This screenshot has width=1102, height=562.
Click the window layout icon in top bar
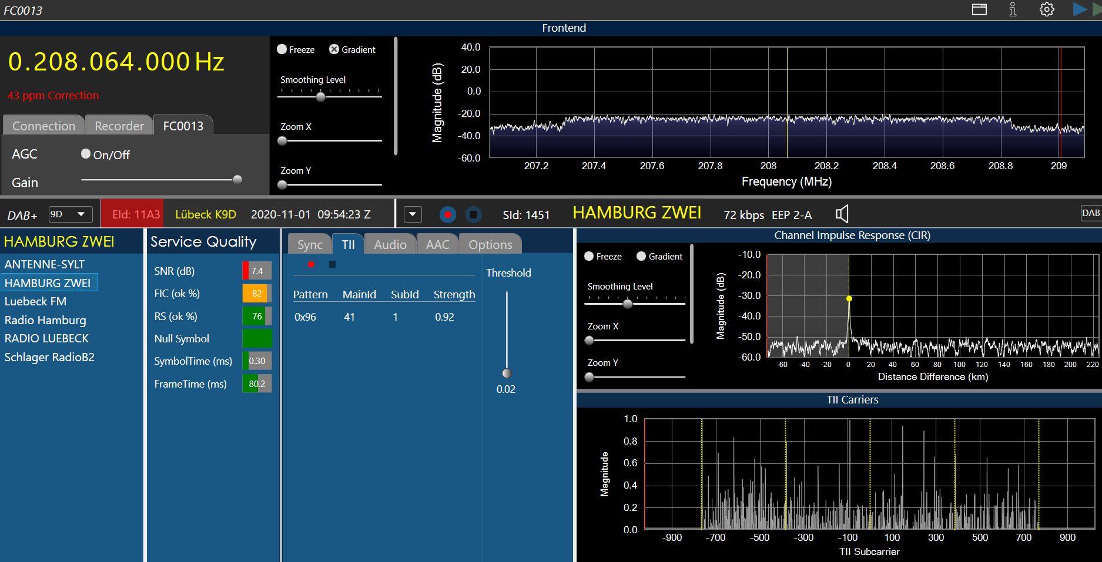tap(979, 9)
